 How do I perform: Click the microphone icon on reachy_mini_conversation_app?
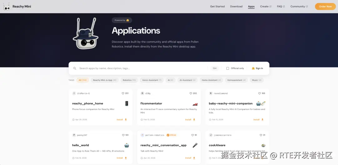(x=195, y=145)
